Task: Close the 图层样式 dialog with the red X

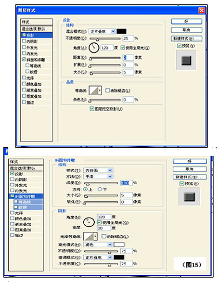Action: pos(202,10)
